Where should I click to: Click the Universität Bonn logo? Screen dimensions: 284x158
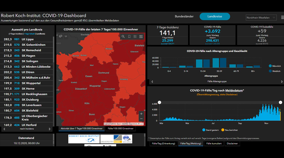(111, 139)
